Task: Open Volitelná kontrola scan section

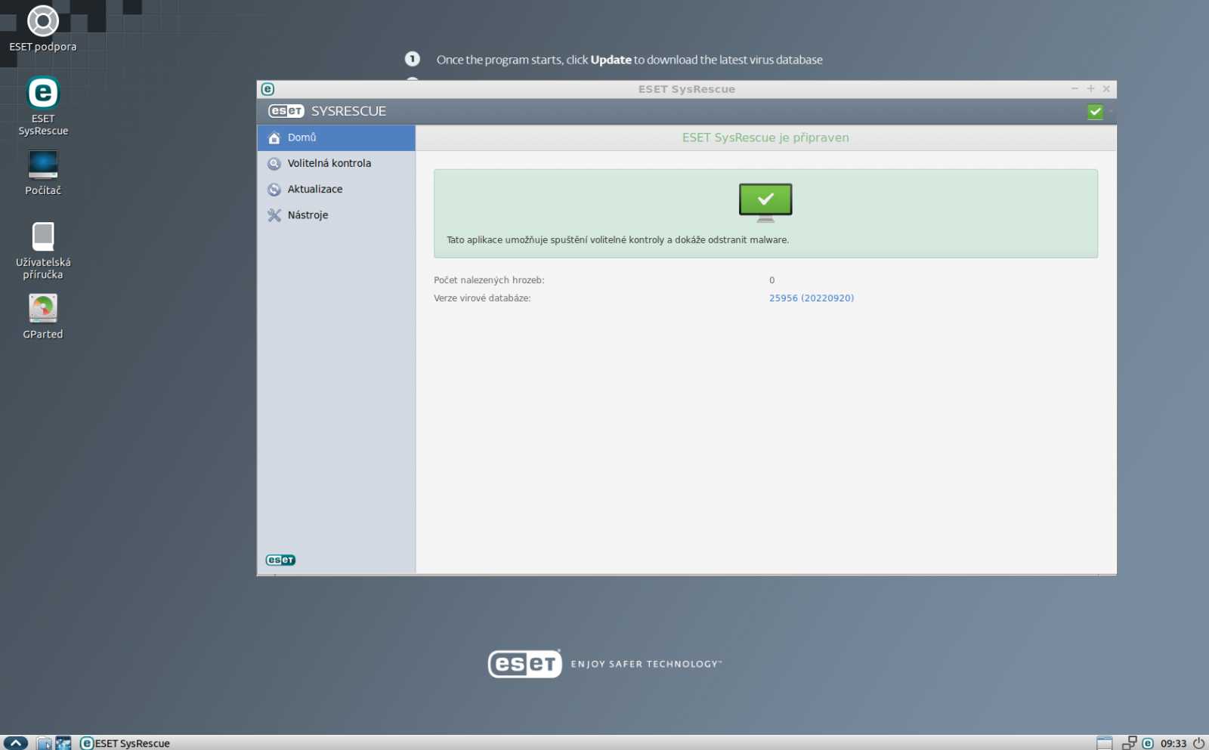Action: pyautogui.click(x=335, y=163)
